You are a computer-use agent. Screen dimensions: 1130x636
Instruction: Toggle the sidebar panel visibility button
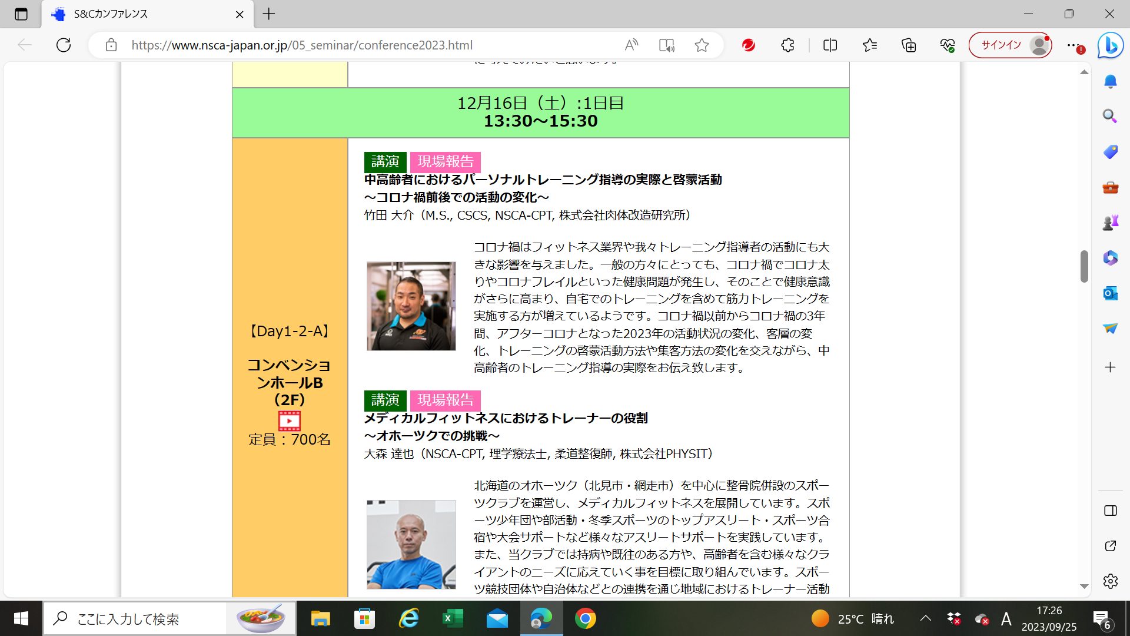point(1110,511)
